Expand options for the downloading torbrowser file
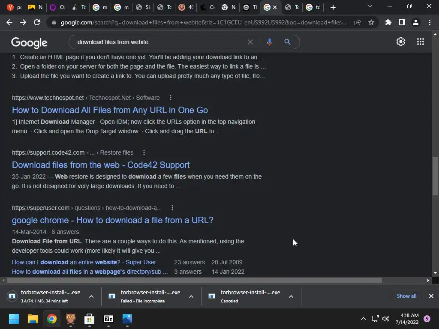 [91, 296]
